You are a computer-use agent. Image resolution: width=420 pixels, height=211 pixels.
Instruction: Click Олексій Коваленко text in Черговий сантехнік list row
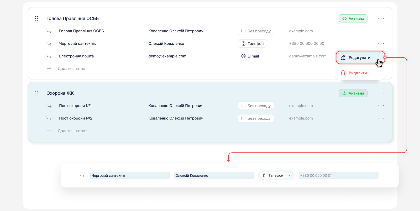[166, 43]
